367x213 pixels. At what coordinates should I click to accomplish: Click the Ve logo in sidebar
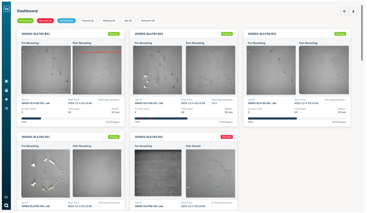6,9
